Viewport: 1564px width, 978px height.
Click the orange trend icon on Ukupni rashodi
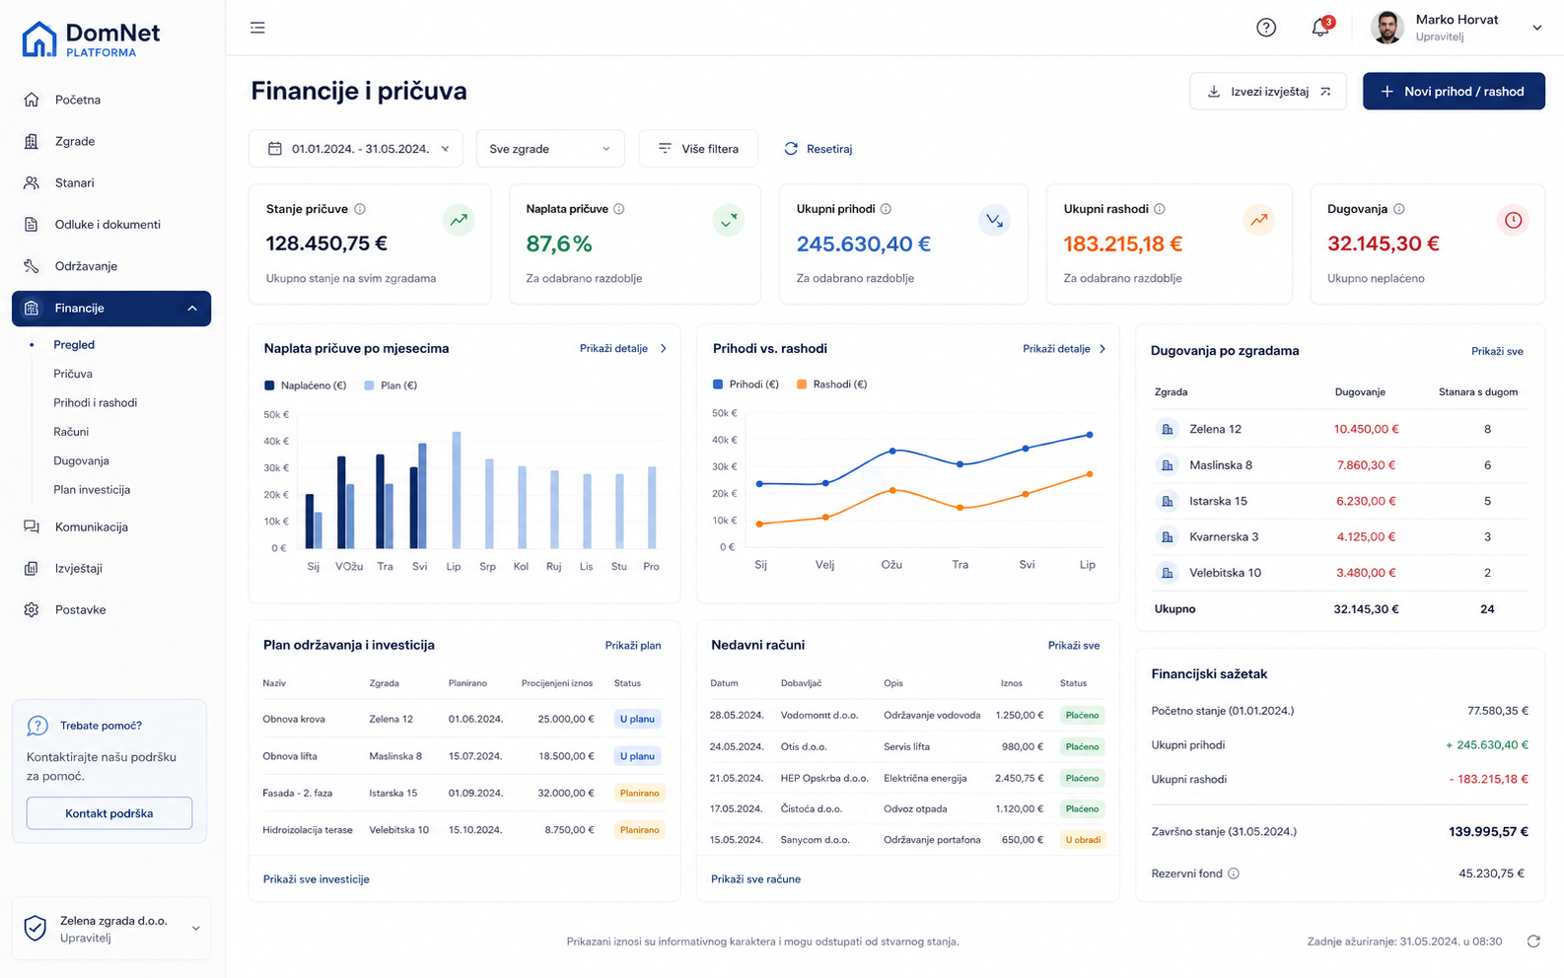pos(1259,220)
